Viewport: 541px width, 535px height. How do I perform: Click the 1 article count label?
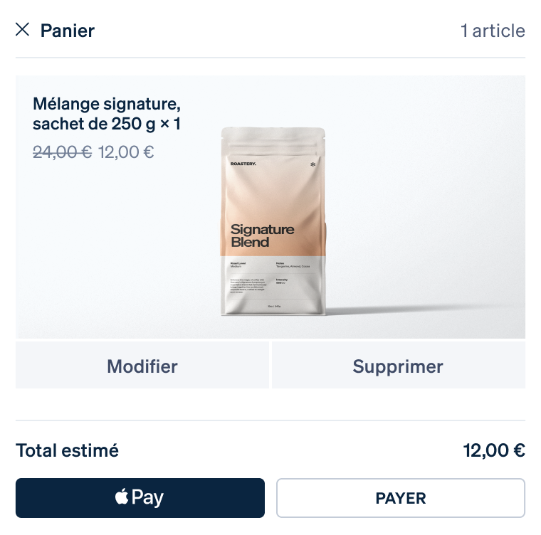493,31
